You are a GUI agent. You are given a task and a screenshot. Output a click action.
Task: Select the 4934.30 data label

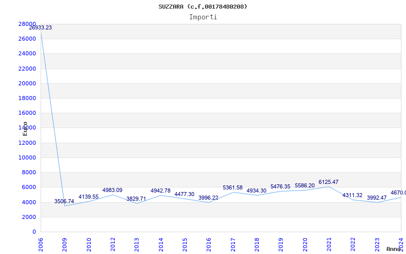point(256,191)
